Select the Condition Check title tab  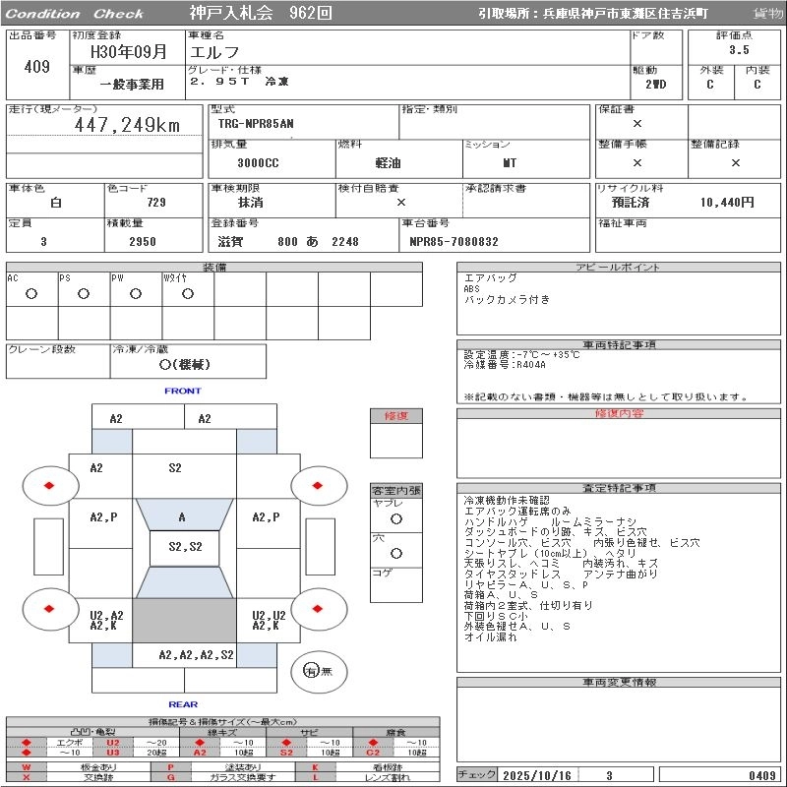[x=75, y=14]
